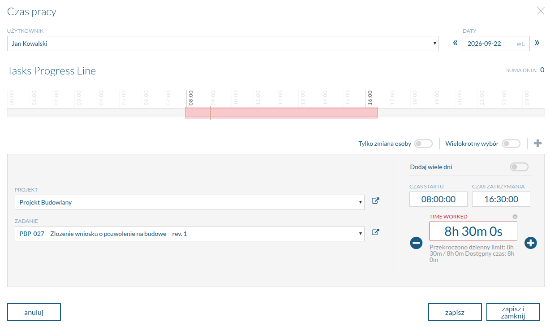
Task: Edit Czas startu field 08:00:00
Action: pos(438,199)
